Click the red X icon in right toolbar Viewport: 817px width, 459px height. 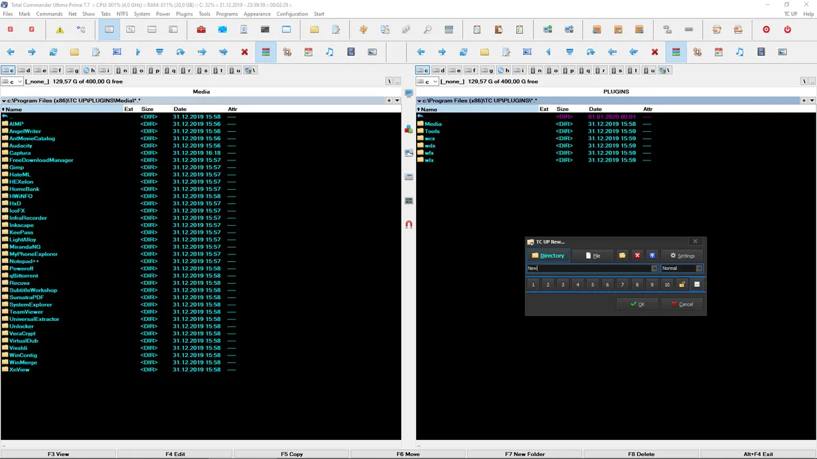654,52
